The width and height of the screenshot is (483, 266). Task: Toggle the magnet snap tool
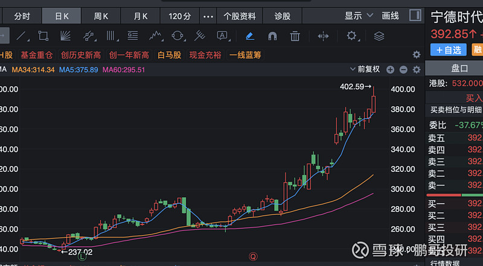[x=272, y=36]
